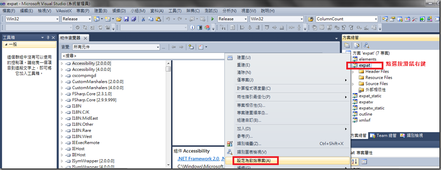Sort properties alphabetically with AZ icon
This screenshot has width=441, height=170.
[354, 161]
